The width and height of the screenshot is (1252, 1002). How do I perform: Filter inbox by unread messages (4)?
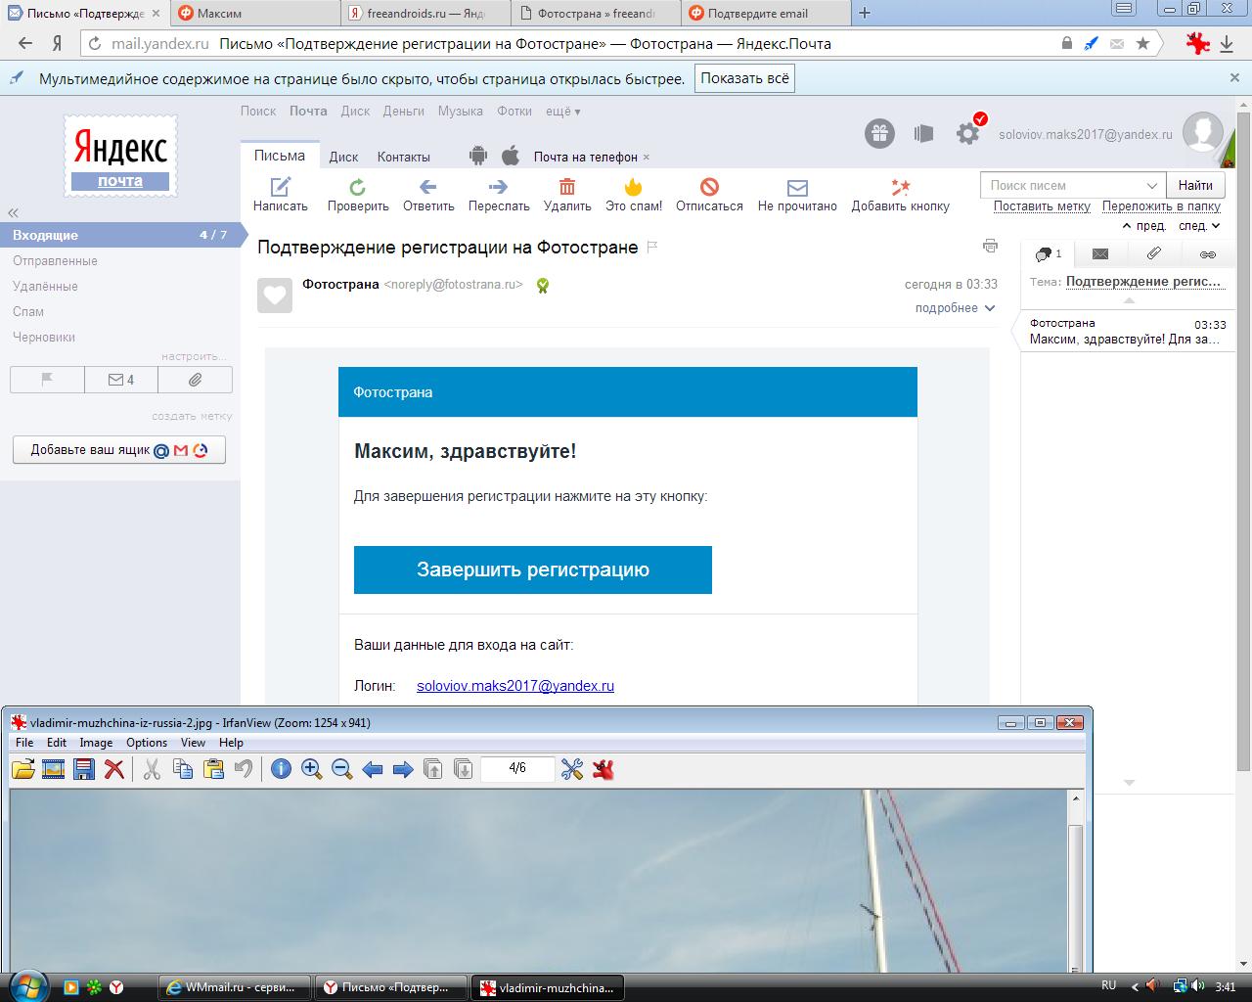121,380
